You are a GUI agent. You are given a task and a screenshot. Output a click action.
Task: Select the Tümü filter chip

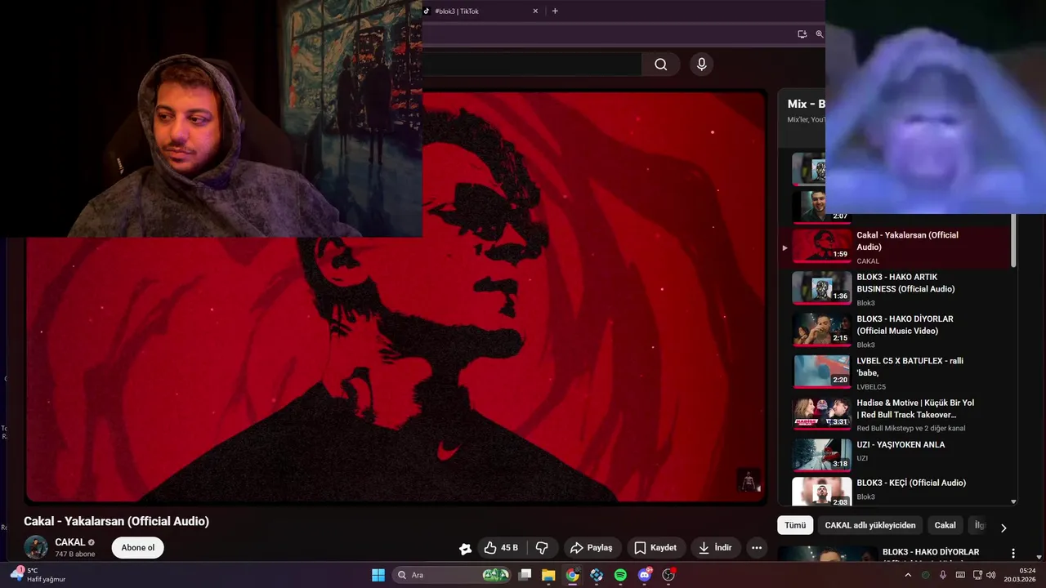[x=795, y=525]
